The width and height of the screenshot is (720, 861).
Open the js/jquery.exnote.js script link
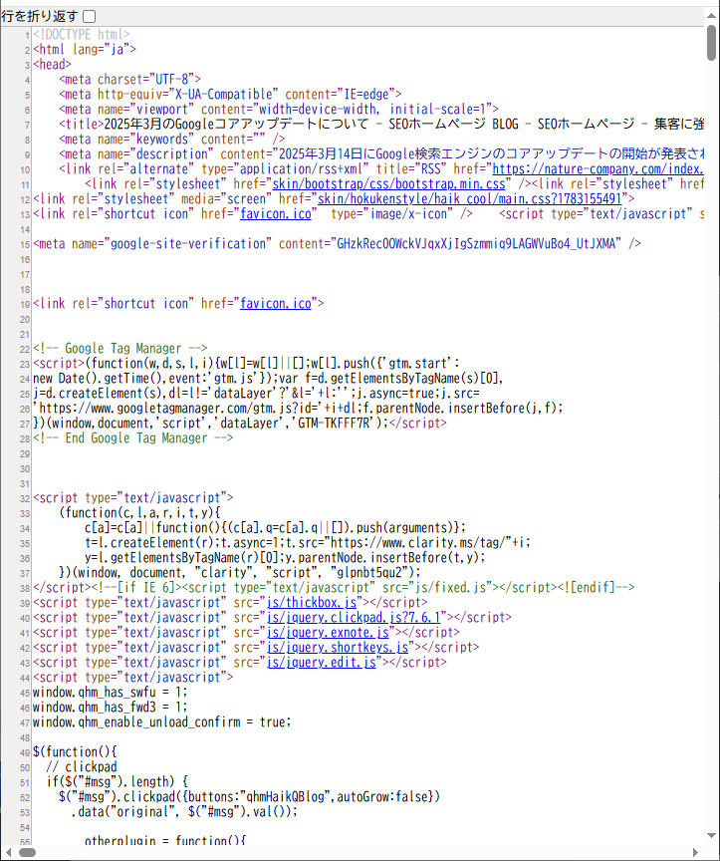coord(328,632)
